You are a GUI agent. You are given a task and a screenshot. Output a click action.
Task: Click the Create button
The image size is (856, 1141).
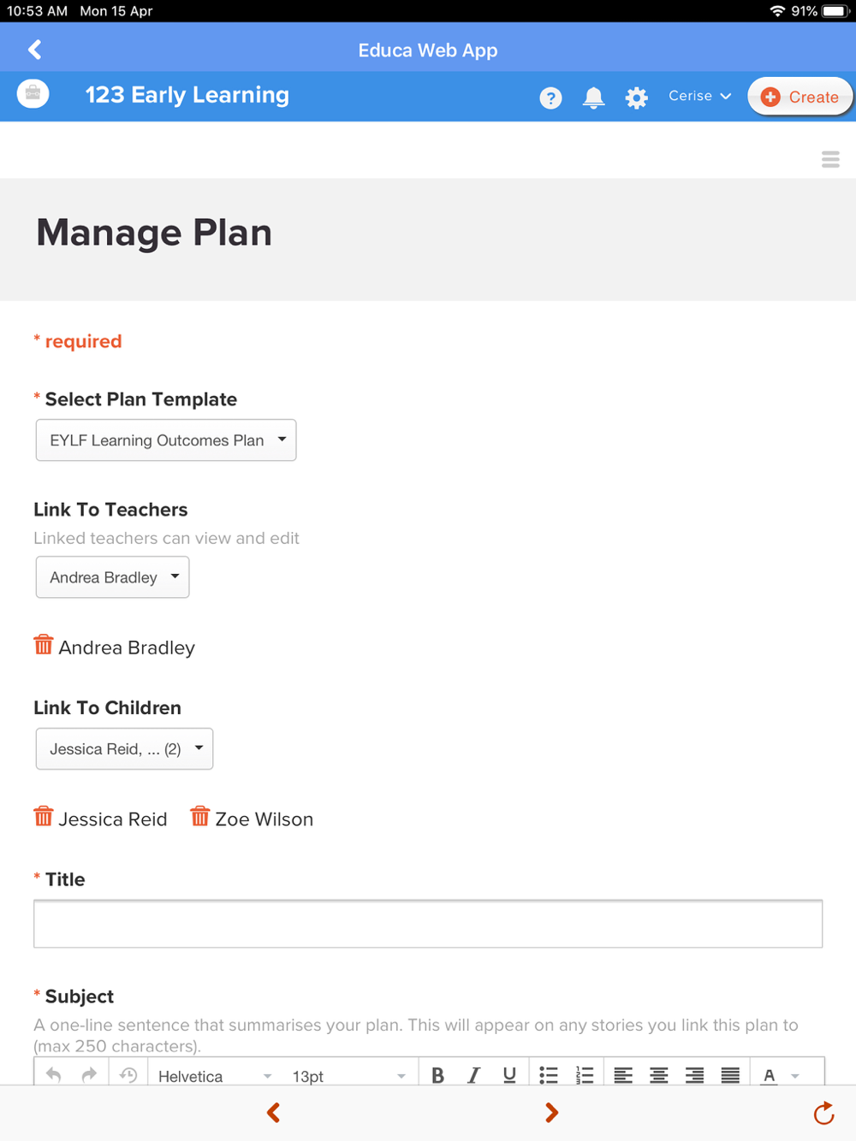[x=800, y=97]
